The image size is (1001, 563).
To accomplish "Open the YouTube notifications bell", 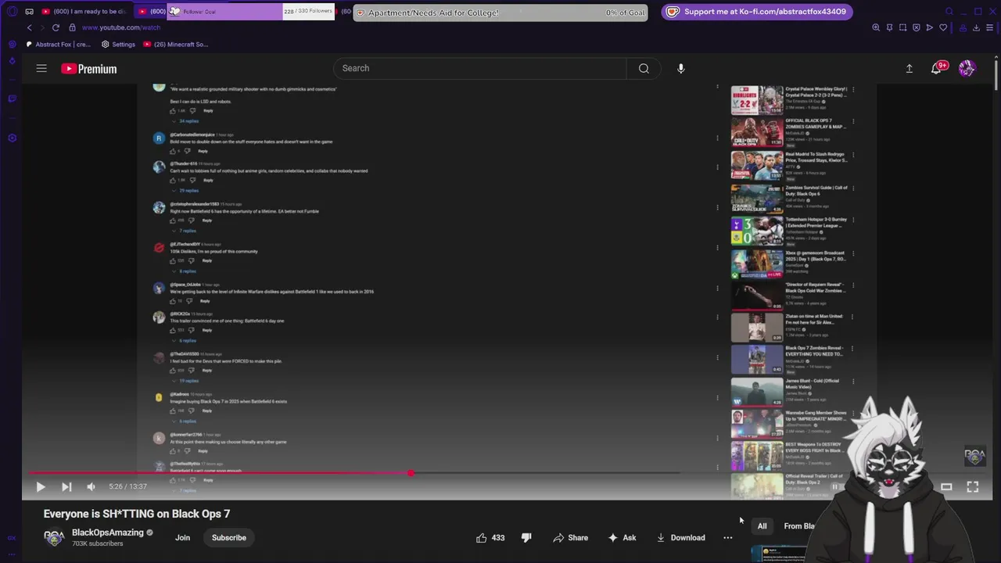I will (936, 69).
